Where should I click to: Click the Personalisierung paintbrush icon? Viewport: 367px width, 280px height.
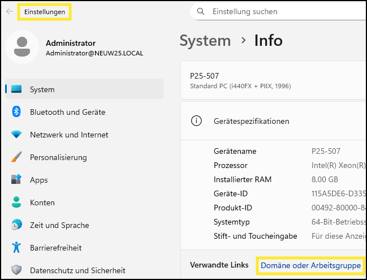[x=16, y=157]
